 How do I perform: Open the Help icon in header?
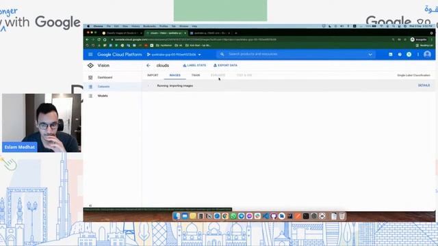click(400, 55)
